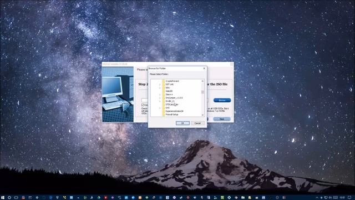Expand the Dism++ folder node
The image size is (355, 200).
tap(160, 94)
